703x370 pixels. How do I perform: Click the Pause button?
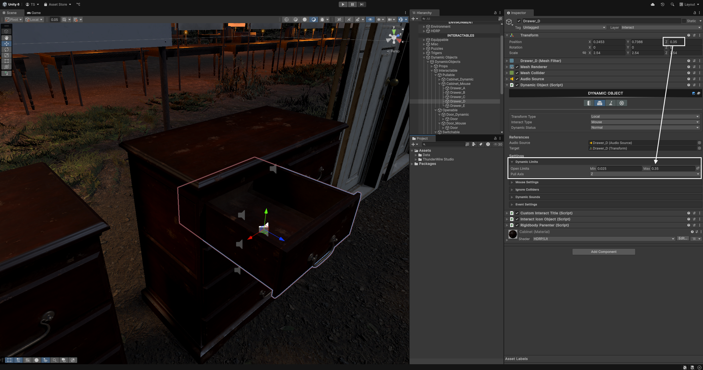point(352,4)
